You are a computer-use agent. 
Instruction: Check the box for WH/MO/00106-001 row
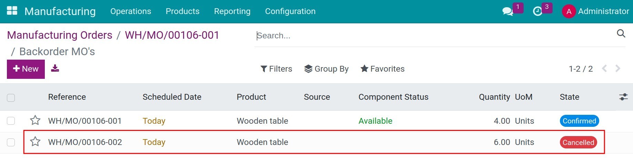[11, 121]
